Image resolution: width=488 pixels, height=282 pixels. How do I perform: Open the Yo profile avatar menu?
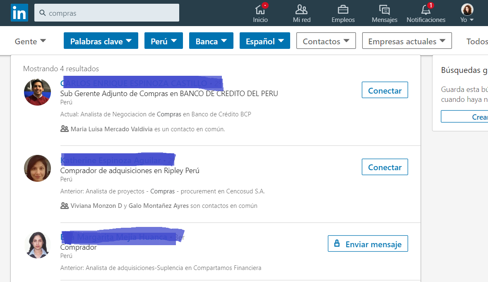(467, 10)
